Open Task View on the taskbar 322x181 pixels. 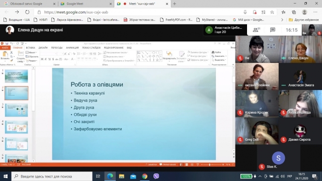point(98,176)
